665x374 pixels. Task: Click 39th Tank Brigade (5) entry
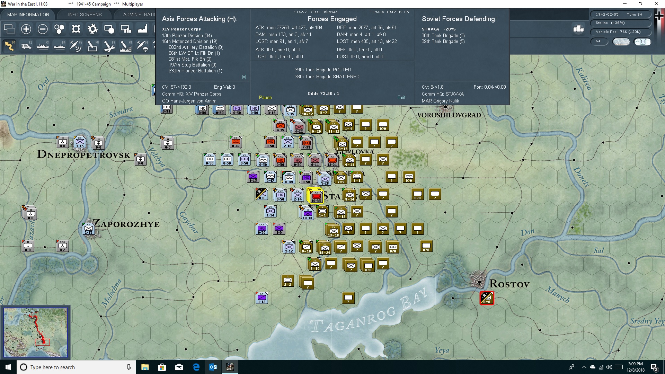coord(443,41)
